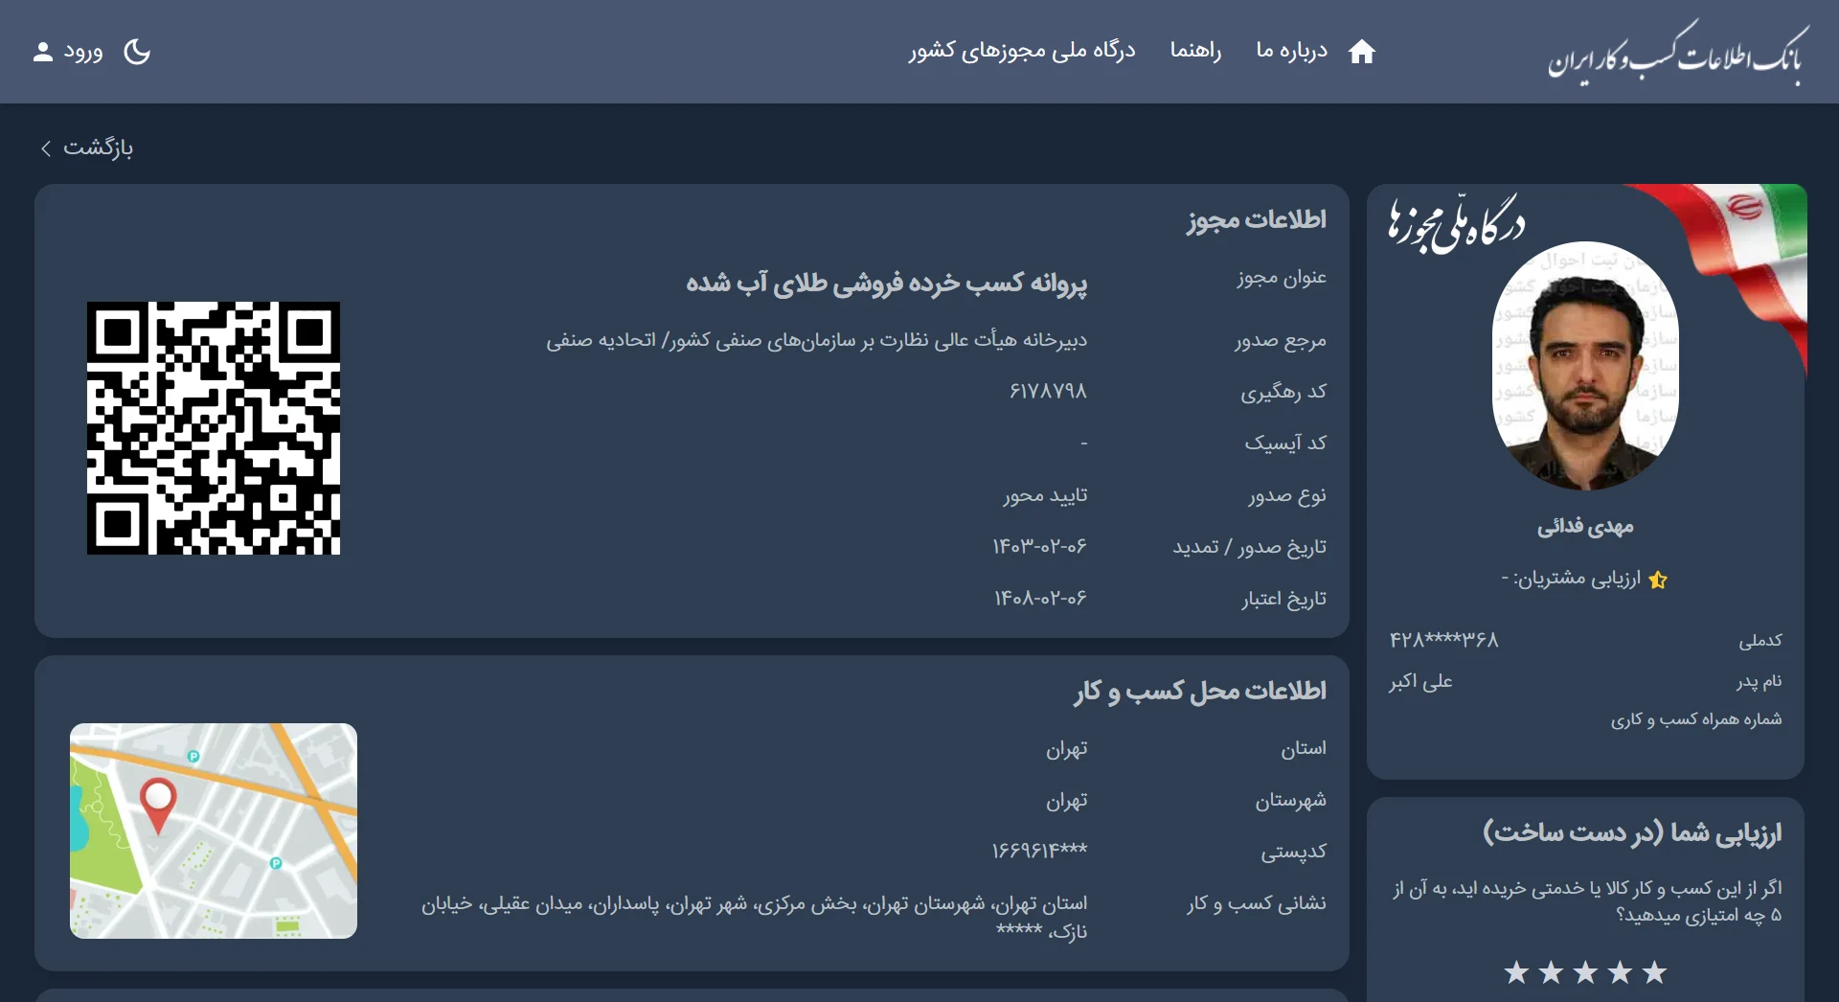Viewport: 1839px width, 1002px height.
Task: Rate with the first rightmost star
Action: [1654, 972]
